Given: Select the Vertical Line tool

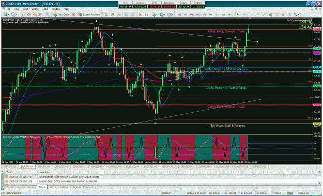Looking at the screenshot, I should click(x=252, y=14).
